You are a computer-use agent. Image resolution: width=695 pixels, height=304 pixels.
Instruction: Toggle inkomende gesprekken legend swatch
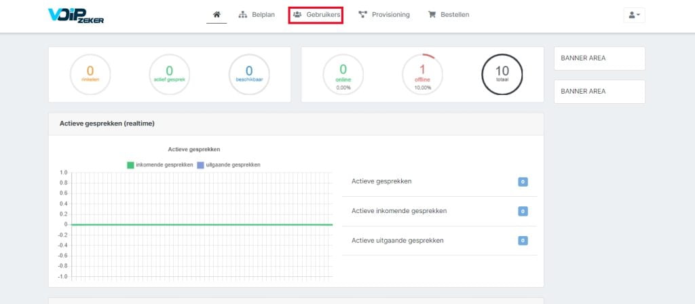coord(130,165)
